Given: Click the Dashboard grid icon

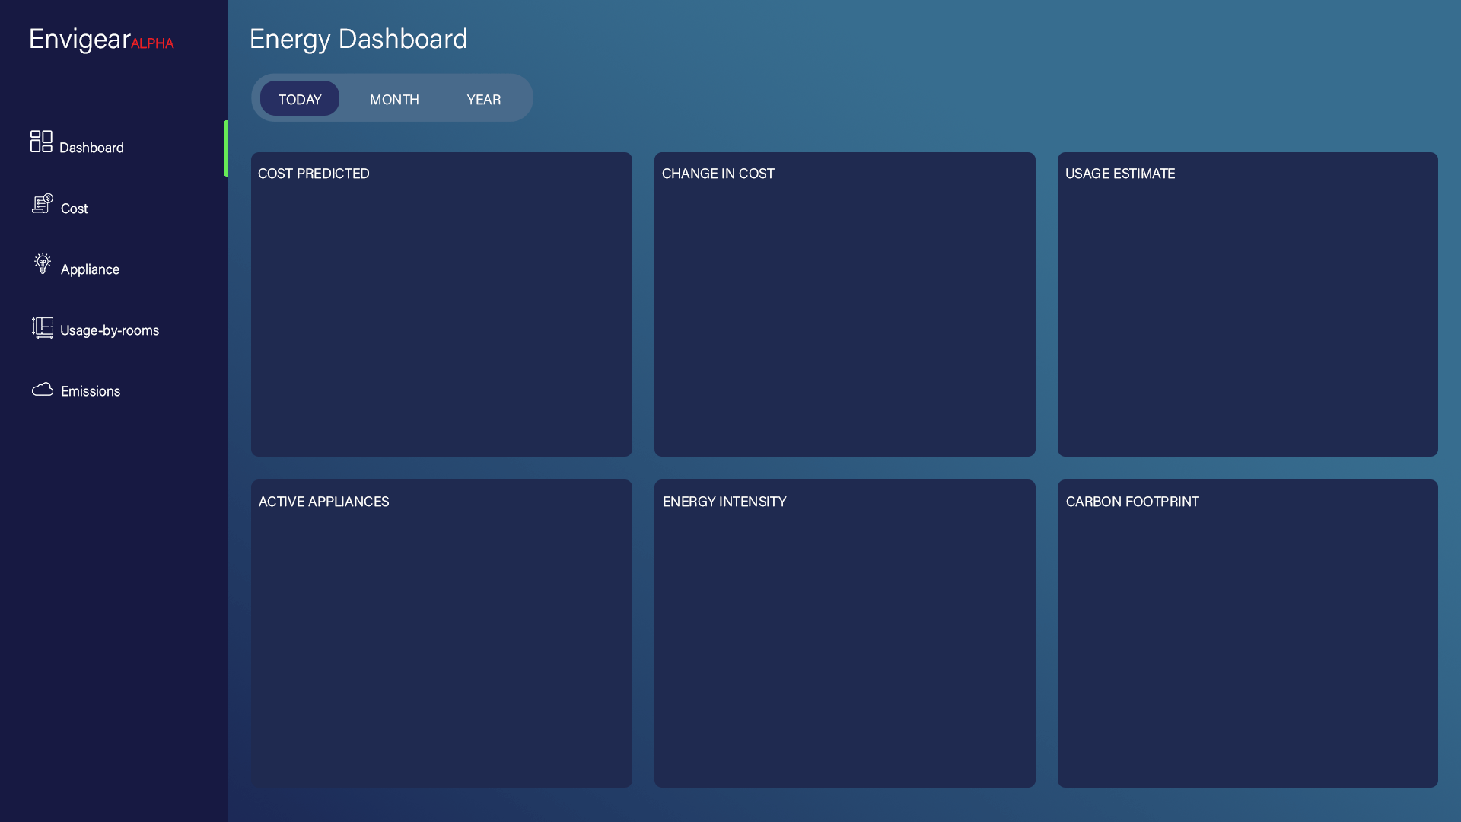Looking at the screenshot, I should (41, 141).
